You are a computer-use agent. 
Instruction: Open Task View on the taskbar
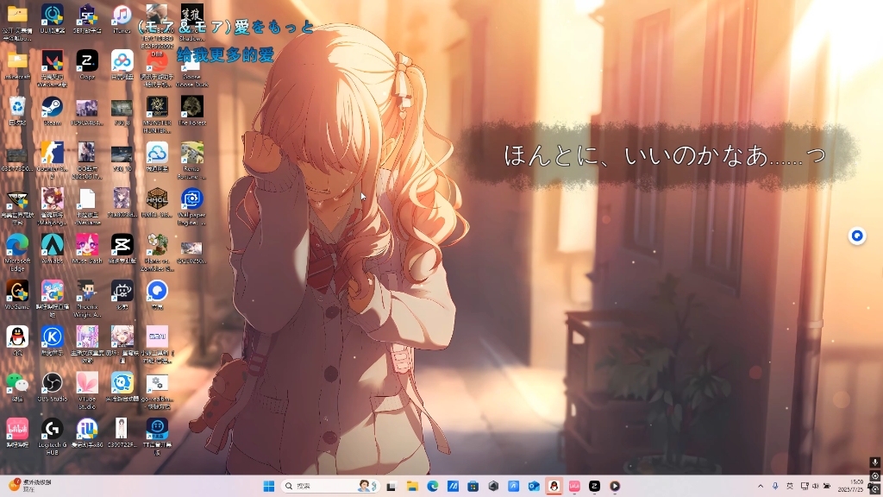pos(391,486)
